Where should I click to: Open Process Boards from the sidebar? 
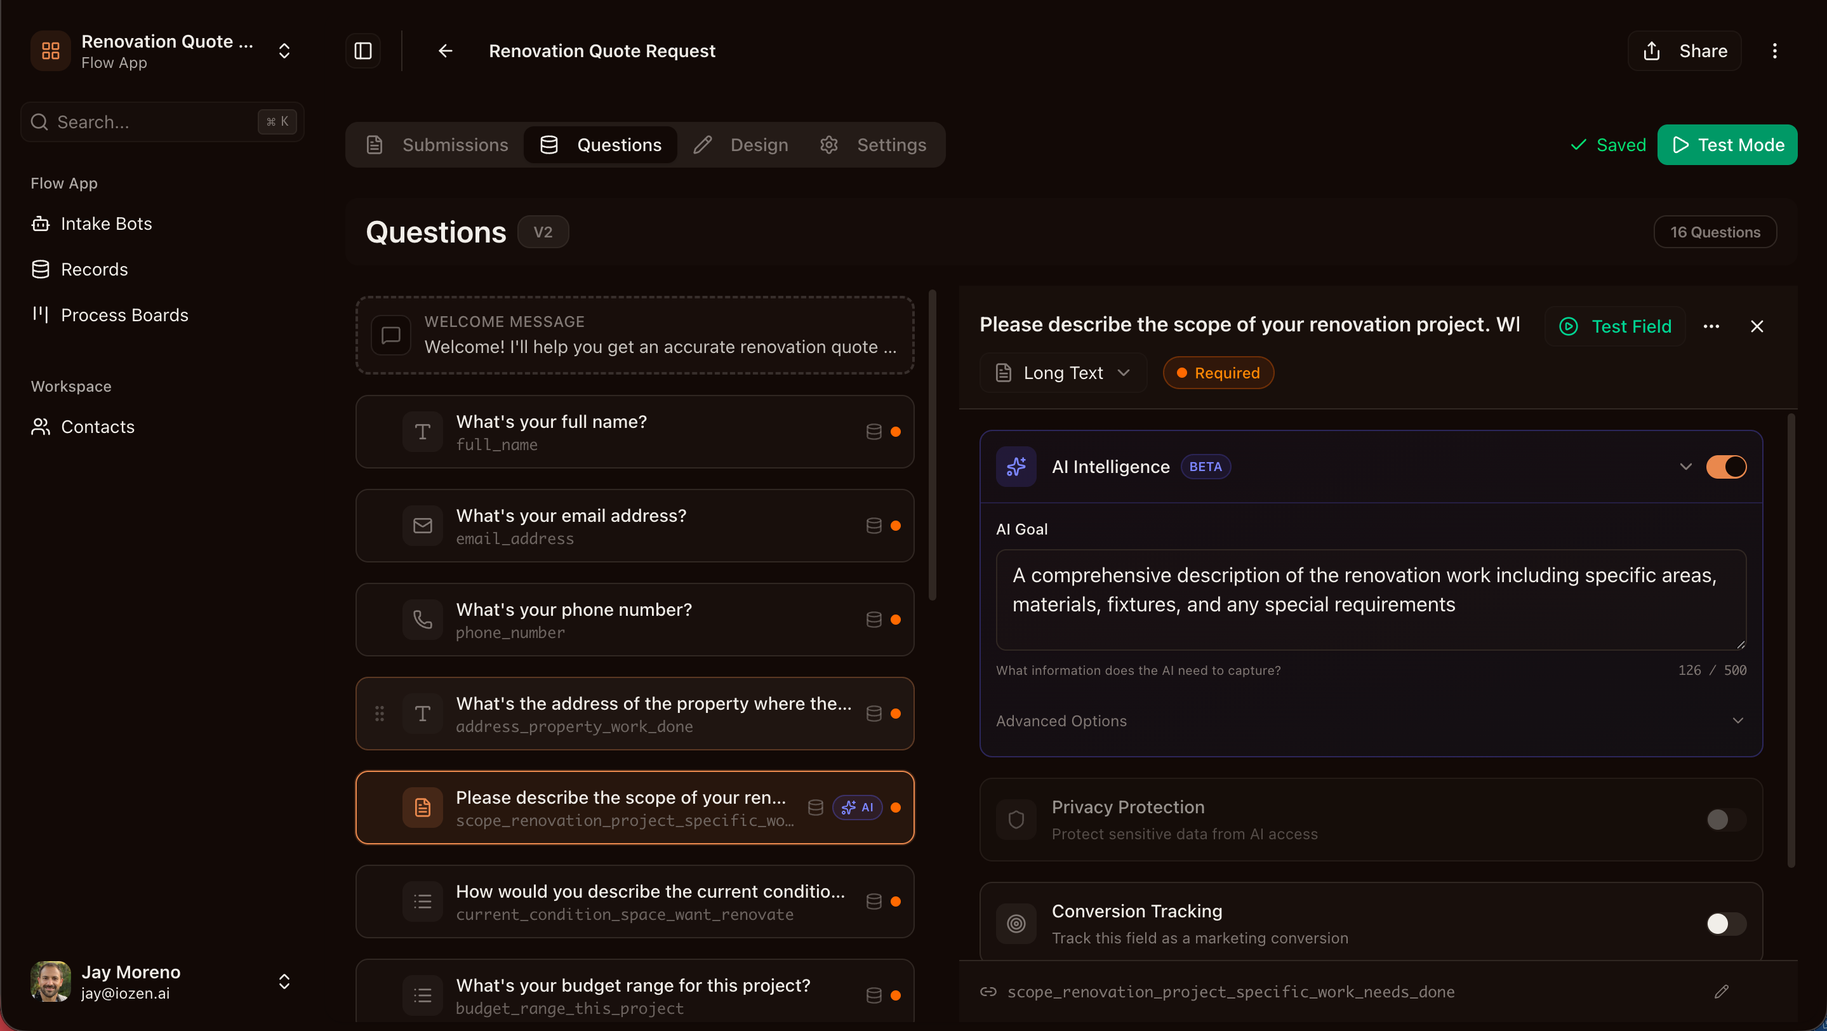124,315
